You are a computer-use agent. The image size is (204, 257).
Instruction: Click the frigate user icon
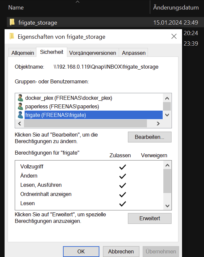pyautogui.click(x=20, y=115)
